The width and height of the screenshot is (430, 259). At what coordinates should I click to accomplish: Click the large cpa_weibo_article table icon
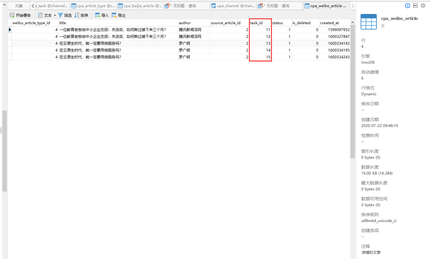pyautogui.click(x=369, y=22)
